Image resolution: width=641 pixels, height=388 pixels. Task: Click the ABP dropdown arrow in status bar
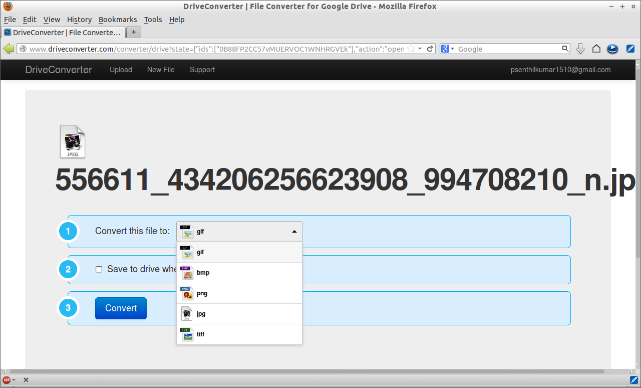click(x=14, y=380)
